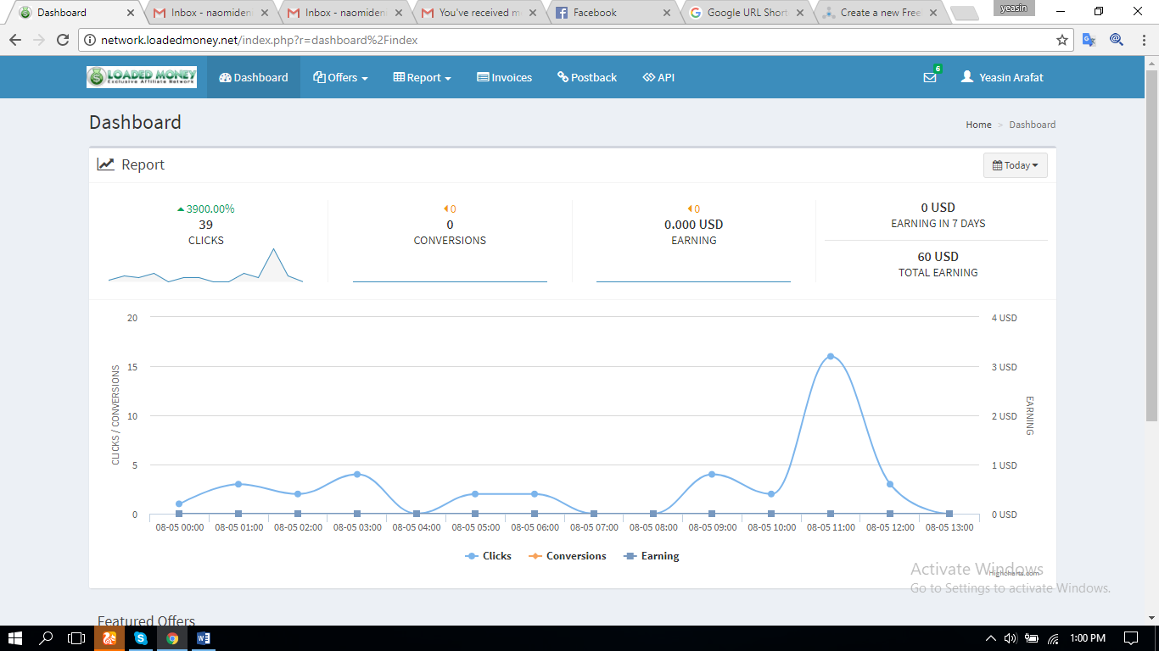Click the Google Translate extension icon
The width and height of the screenshot is (1159, 651).
click(1089, 40)
